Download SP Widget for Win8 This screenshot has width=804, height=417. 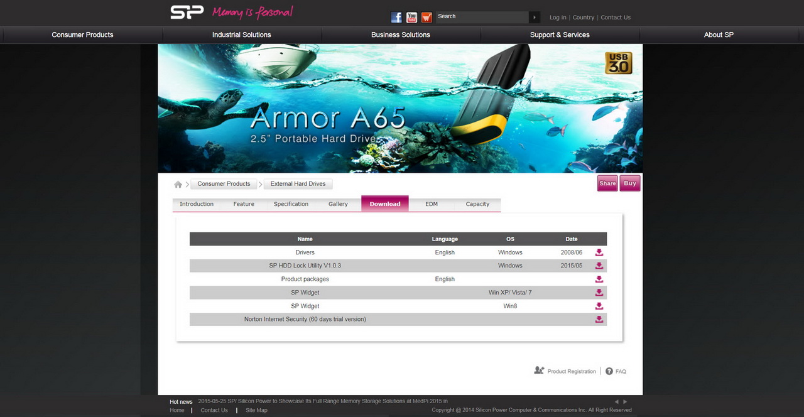[599, 306]
